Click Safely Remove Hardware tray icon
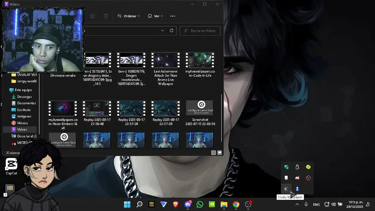The image size is (375, 211). [297, 167]
